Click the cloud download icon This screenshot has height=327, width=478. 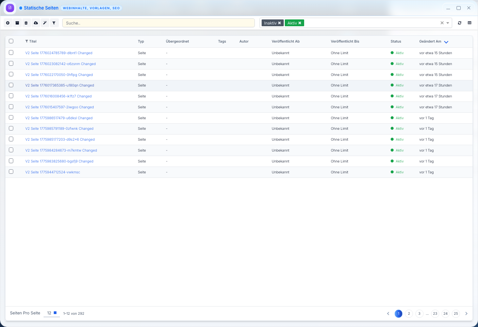tap(36, 23)
